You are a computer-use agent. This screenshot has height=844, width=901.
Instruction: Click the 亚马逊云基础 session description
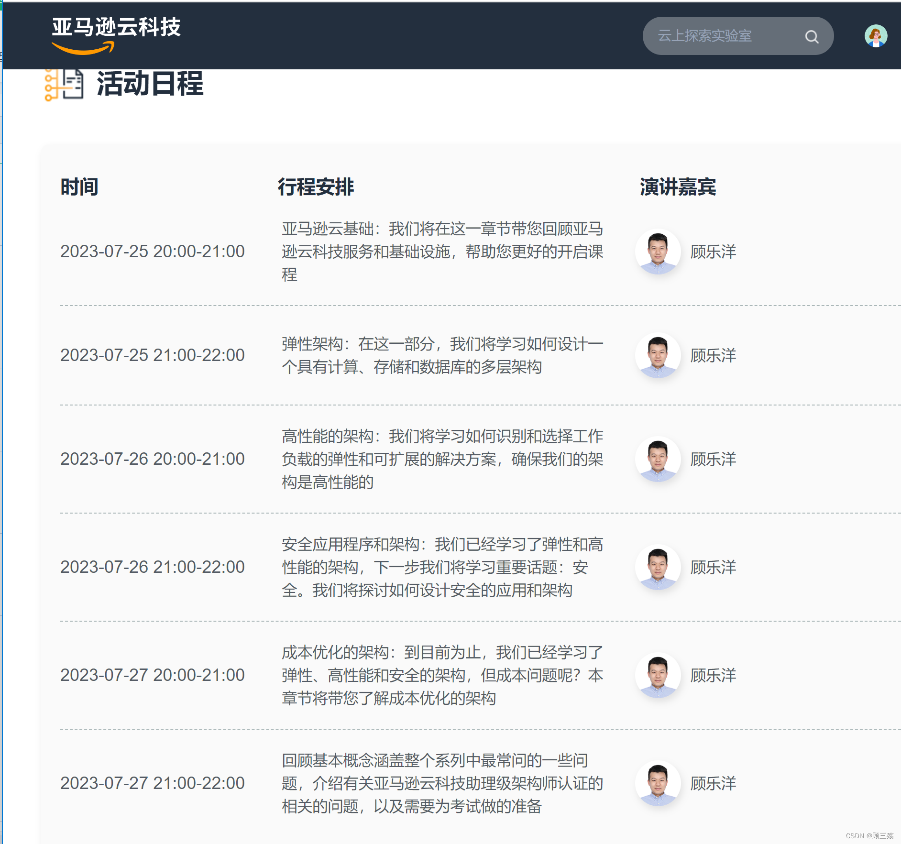[x=442, y=252]
